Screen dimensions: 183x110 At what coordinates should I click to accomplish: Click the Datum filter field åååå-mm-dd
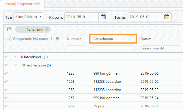click(161, 48)
